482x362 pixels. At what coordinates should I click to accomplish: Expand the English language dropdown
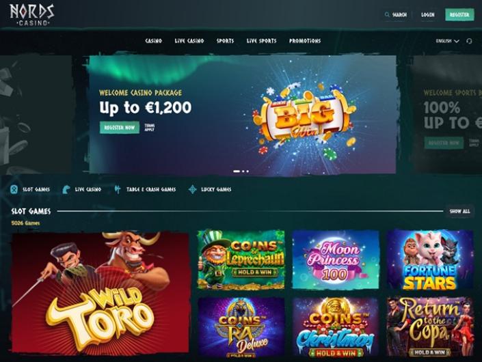click(447, 41)
